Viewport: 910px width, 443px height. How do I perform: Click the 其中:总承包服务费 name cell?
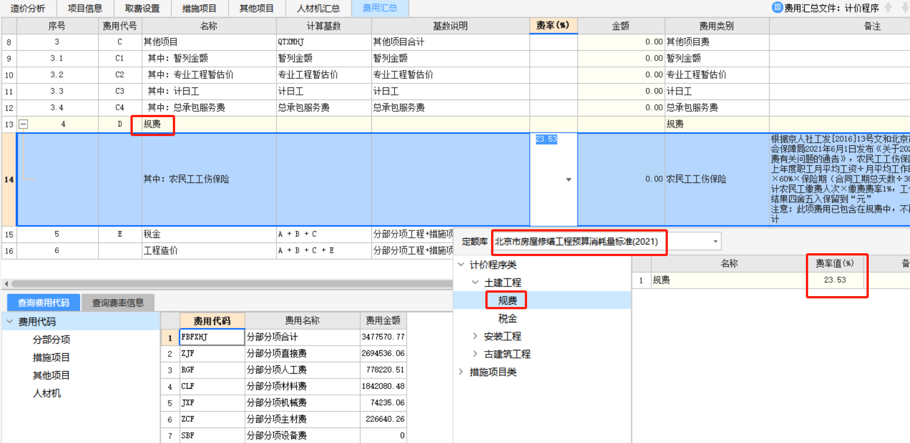(209, 107)
